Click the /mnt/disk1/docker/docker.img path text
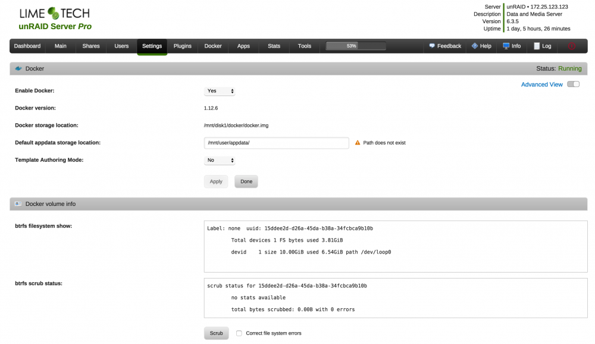The height and width of the screenshot is (344, 595). (236, 126)
